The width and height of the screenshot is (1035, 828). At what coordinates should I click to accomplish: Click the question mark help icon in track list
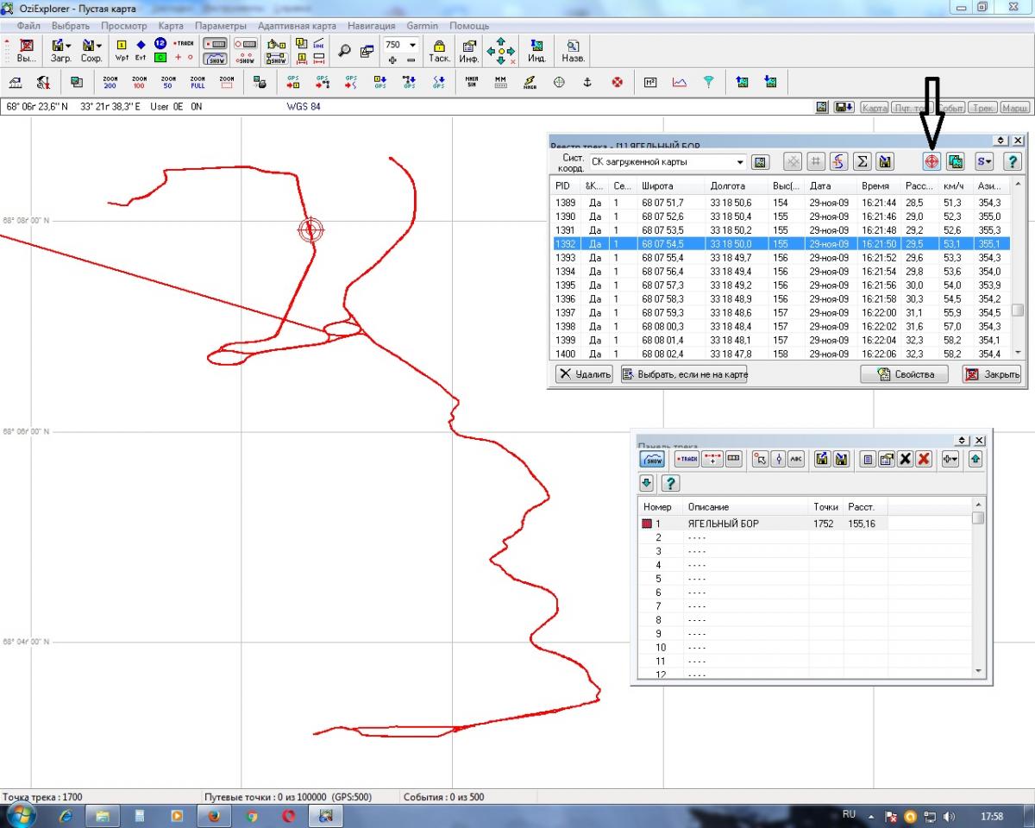1012,161
